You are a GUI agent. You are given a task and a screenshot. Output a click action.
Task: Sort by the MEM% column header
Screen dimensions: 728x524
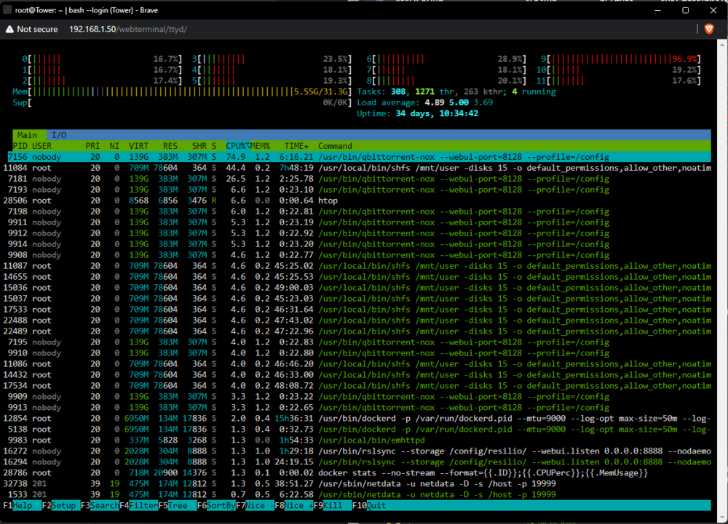coord(261,146)
